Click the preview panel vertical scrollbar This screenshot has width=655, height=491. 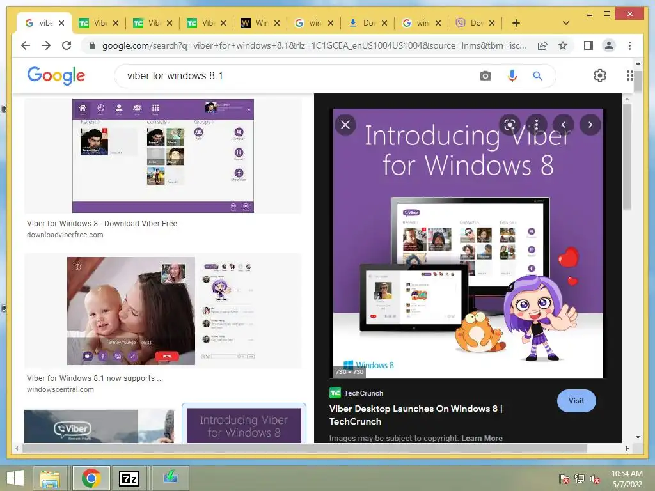point(627,157)
